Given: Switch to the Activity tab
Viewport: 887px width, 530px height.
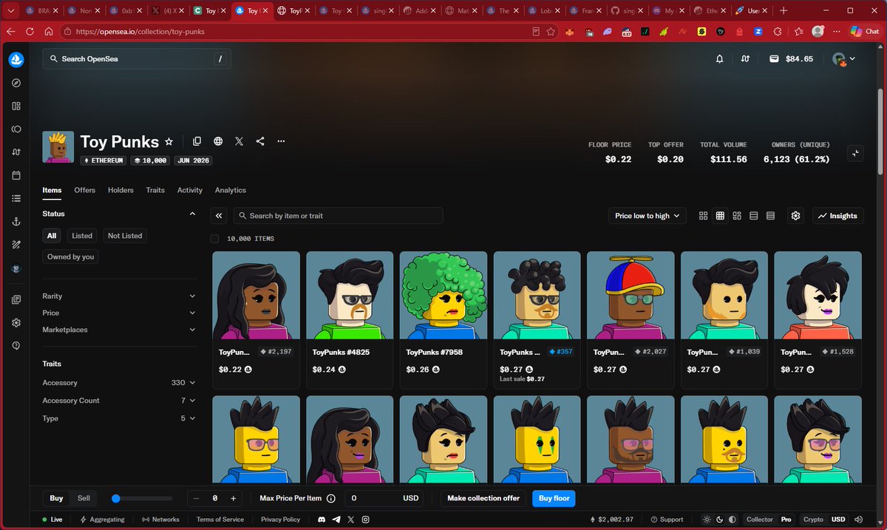Looking at the screenshot, I should tap(190, 190).
